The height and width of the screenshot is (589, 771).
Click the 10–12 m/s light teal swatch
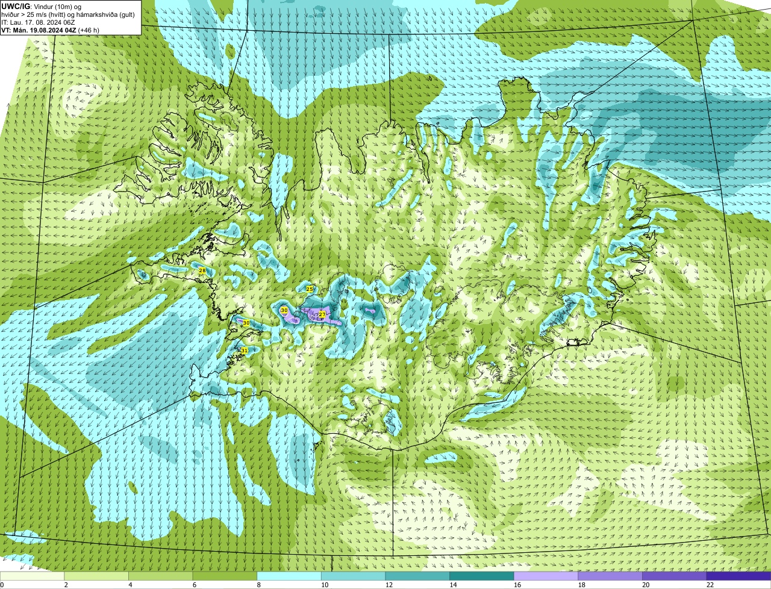[x=353, y=576]
